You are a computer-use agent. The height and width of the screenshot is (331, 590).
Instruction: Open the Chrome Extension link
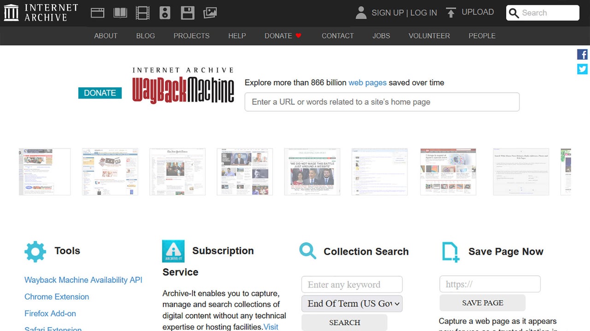click(x=56, y=297)
